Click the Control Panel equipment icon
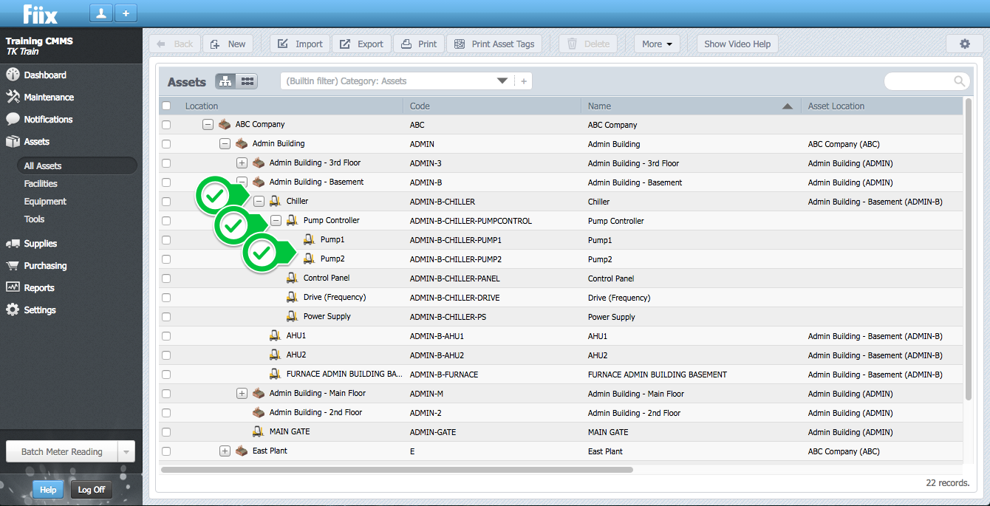The height and width of the screenshot is (506, 990). coord(293,278)
